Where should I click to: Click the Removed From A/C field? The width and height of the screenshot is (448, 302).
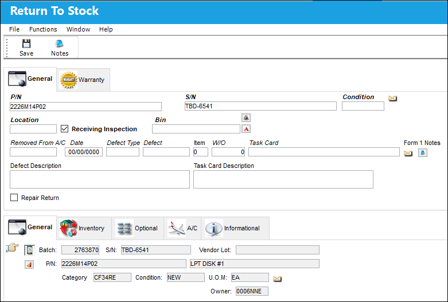coord(33,152)
